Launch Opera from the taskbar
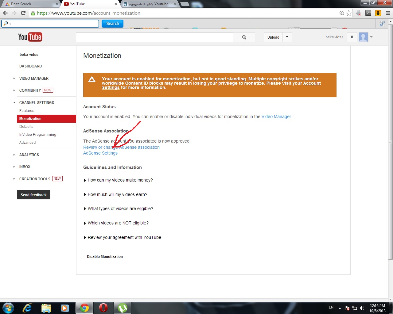 point(103,308)
